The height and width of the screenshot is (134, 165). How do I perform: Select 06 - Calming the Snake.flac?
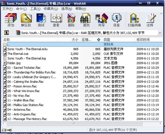coord(82,82)
